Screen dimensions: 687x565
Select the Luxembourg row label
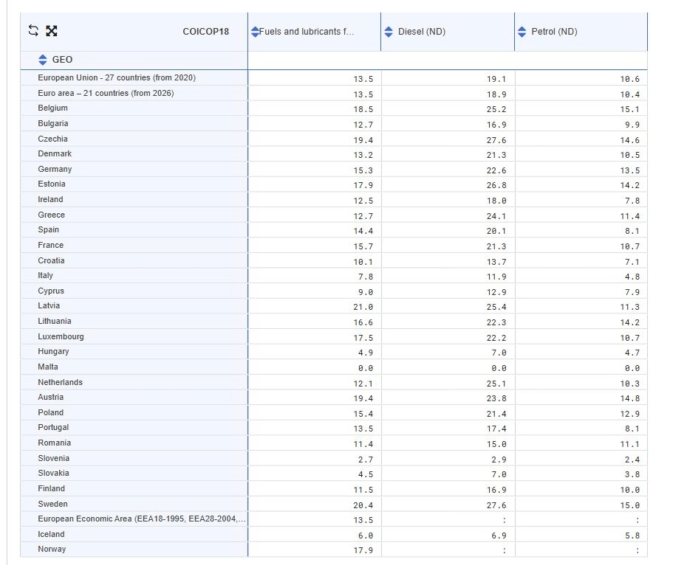point(61,336)
